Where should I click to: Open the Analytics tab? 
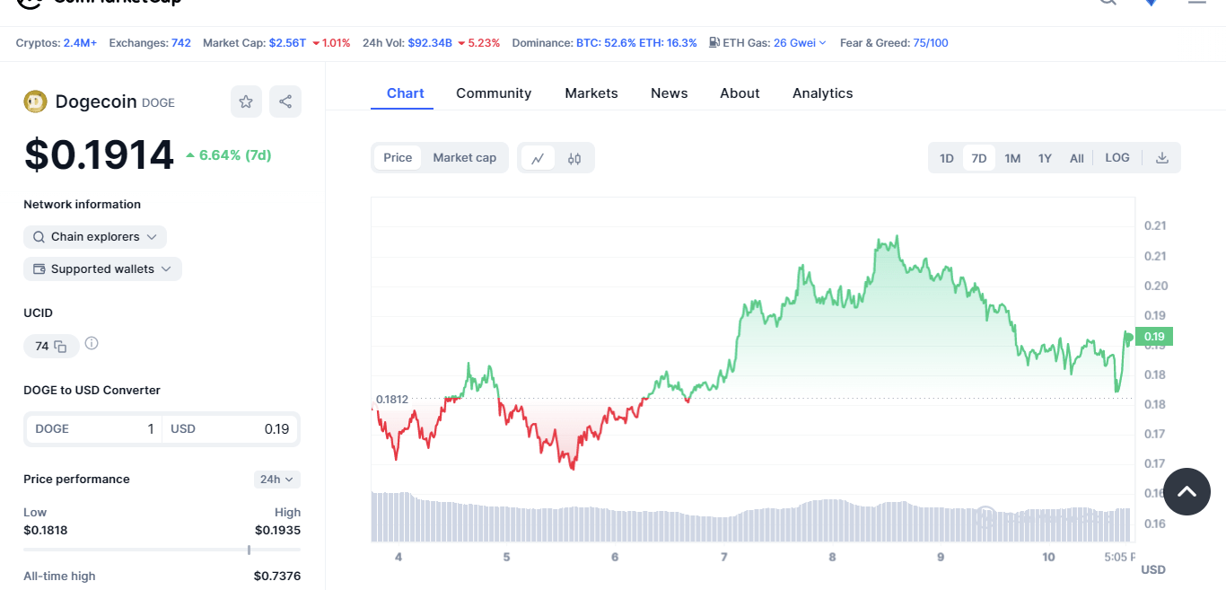pyautogui.click(x=823, y=93)
